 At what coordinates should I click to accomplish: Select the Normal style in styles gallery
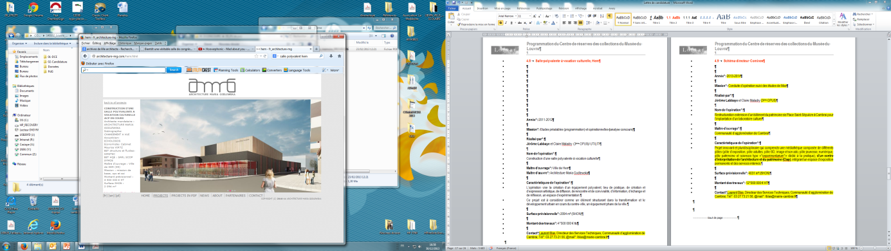tap(623, 19)
